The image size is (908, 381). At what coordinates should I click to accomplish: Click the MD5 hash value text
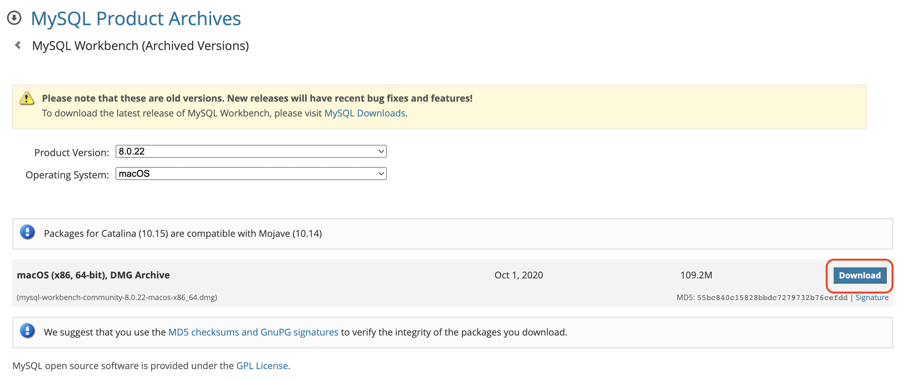tap(772, 297)
